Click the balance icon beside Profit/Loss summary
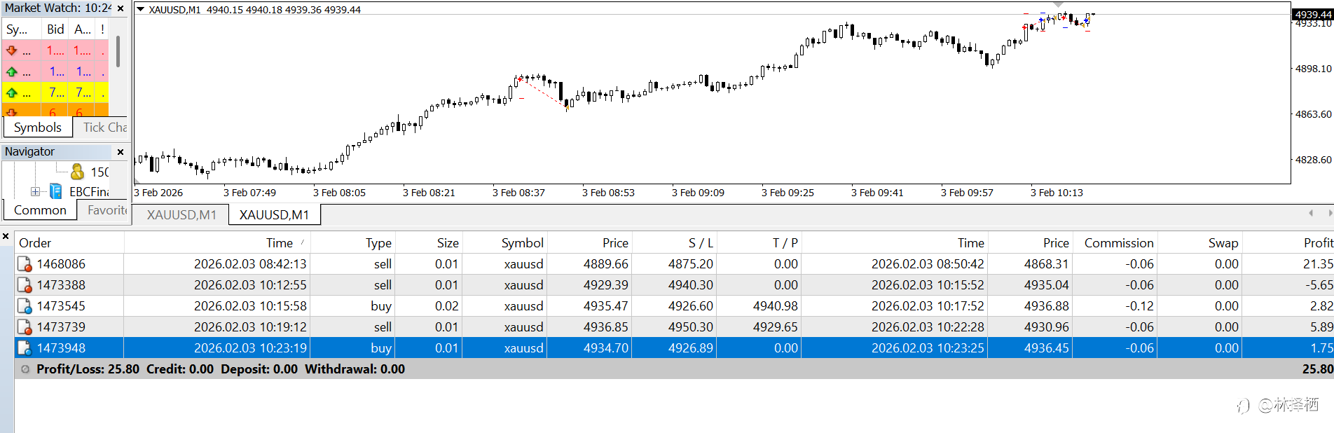The height and width of the screenshot is (433, 1334). (x=25, y=369)
